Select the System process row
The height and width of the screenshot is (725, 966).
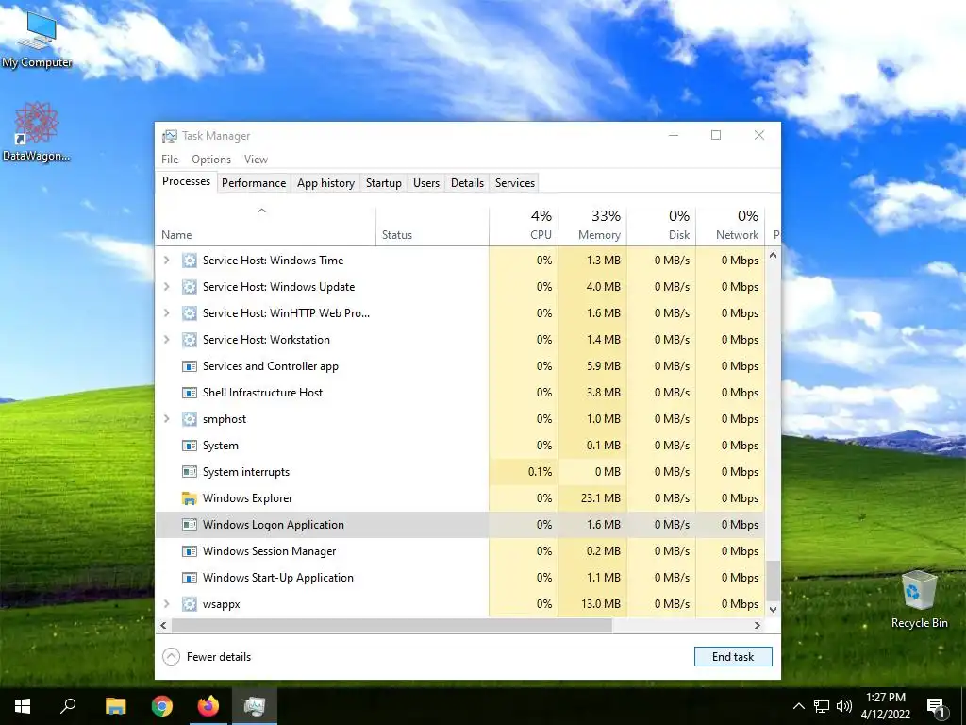coord(460,446)
